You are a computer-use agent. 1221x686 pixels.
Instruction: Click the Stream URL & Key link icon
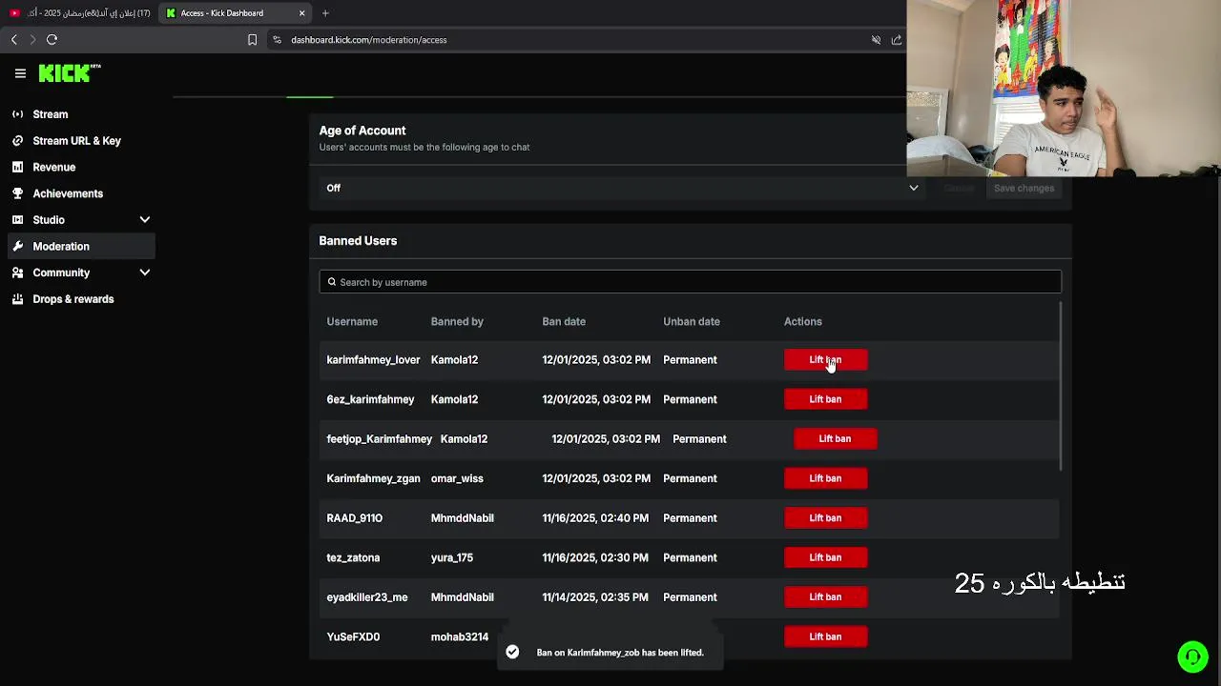(17, 141)
